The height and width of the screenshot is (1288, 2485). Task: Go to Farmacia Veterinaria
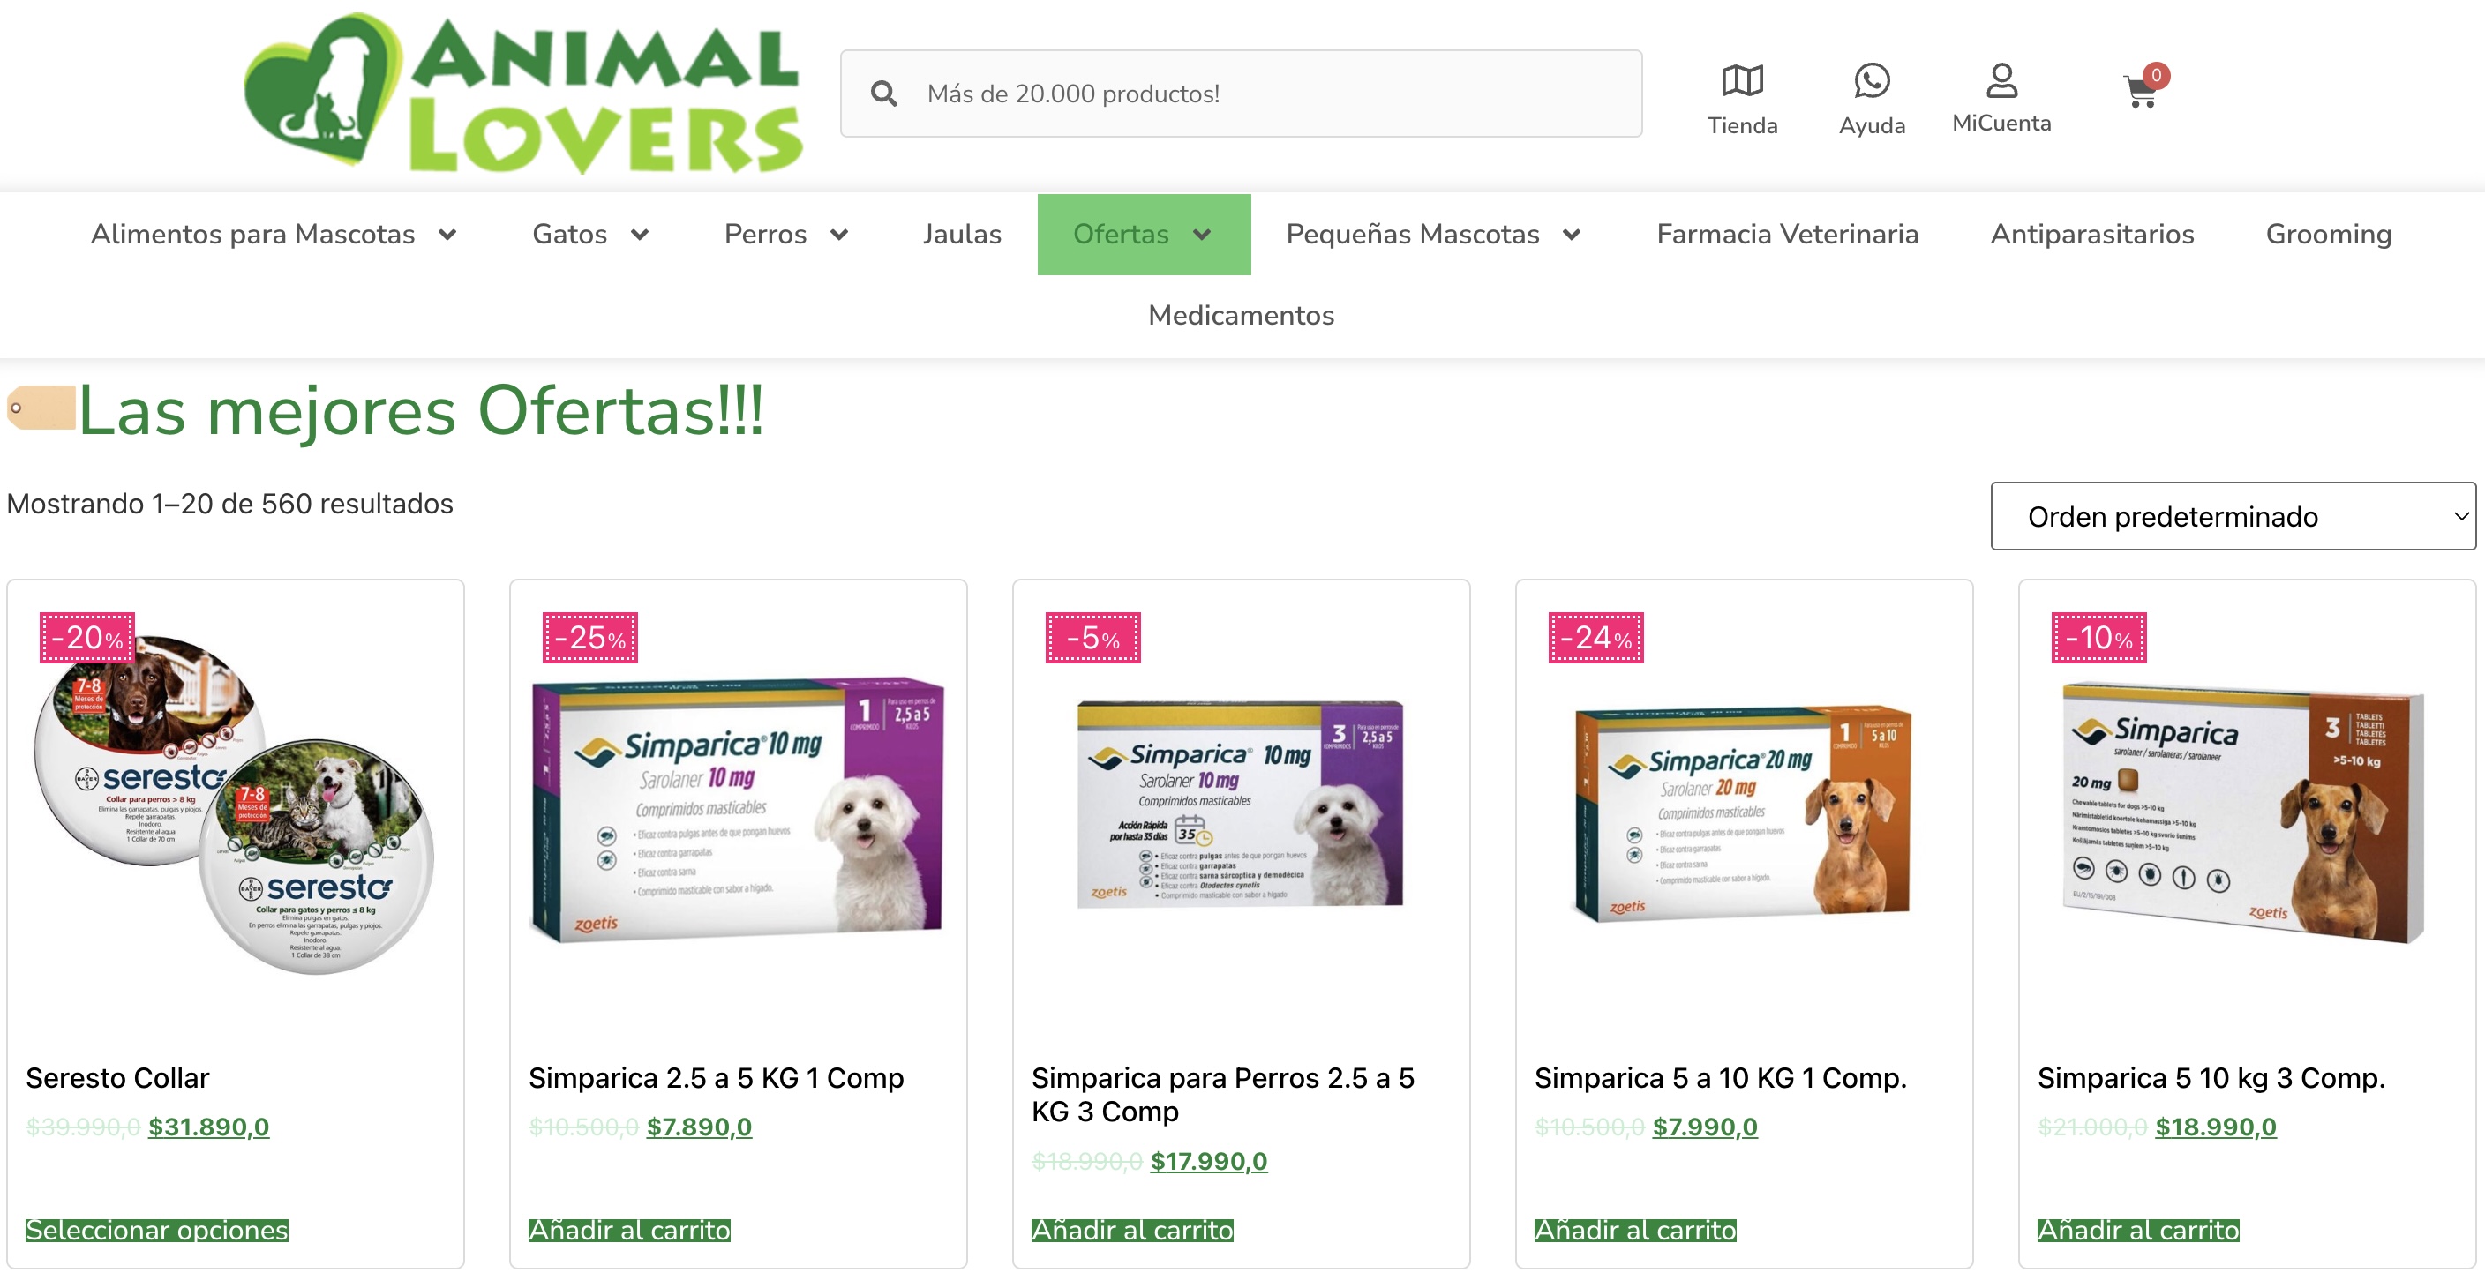coord(1788,235)
